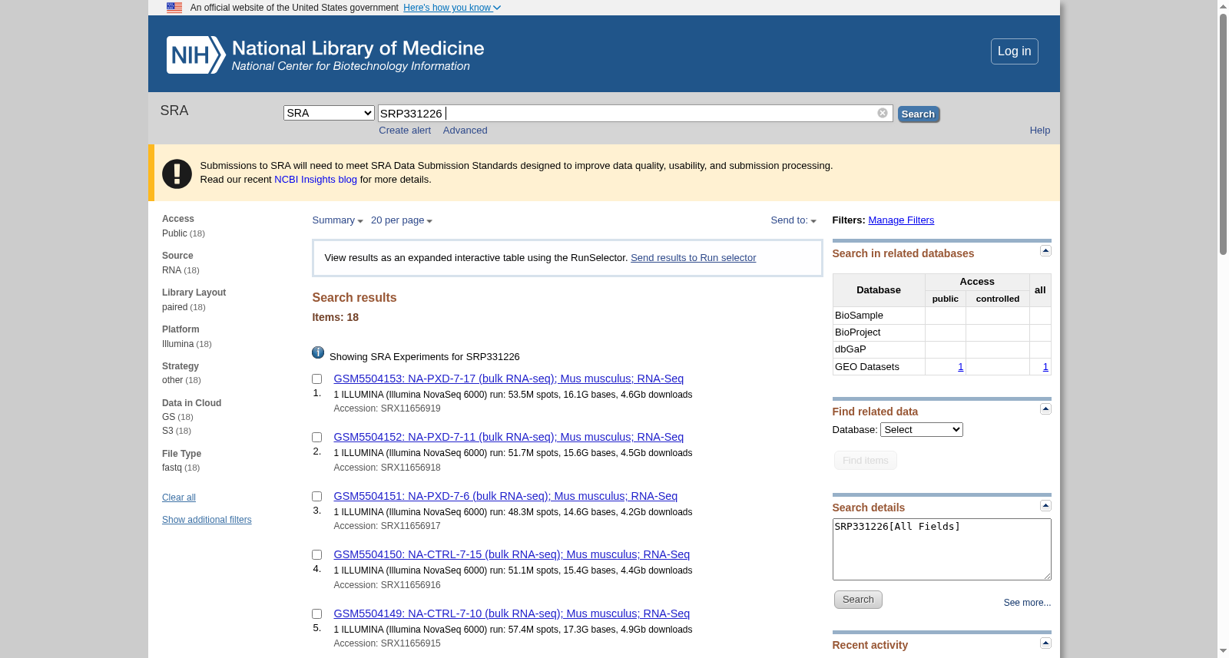Filter by other strategy

[172, 380]
